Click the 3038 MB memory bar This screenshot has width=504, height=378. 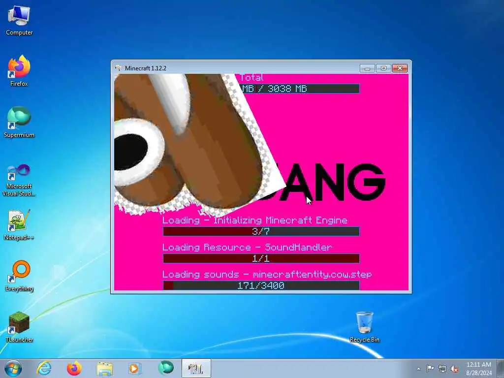(x=300, y=89)
